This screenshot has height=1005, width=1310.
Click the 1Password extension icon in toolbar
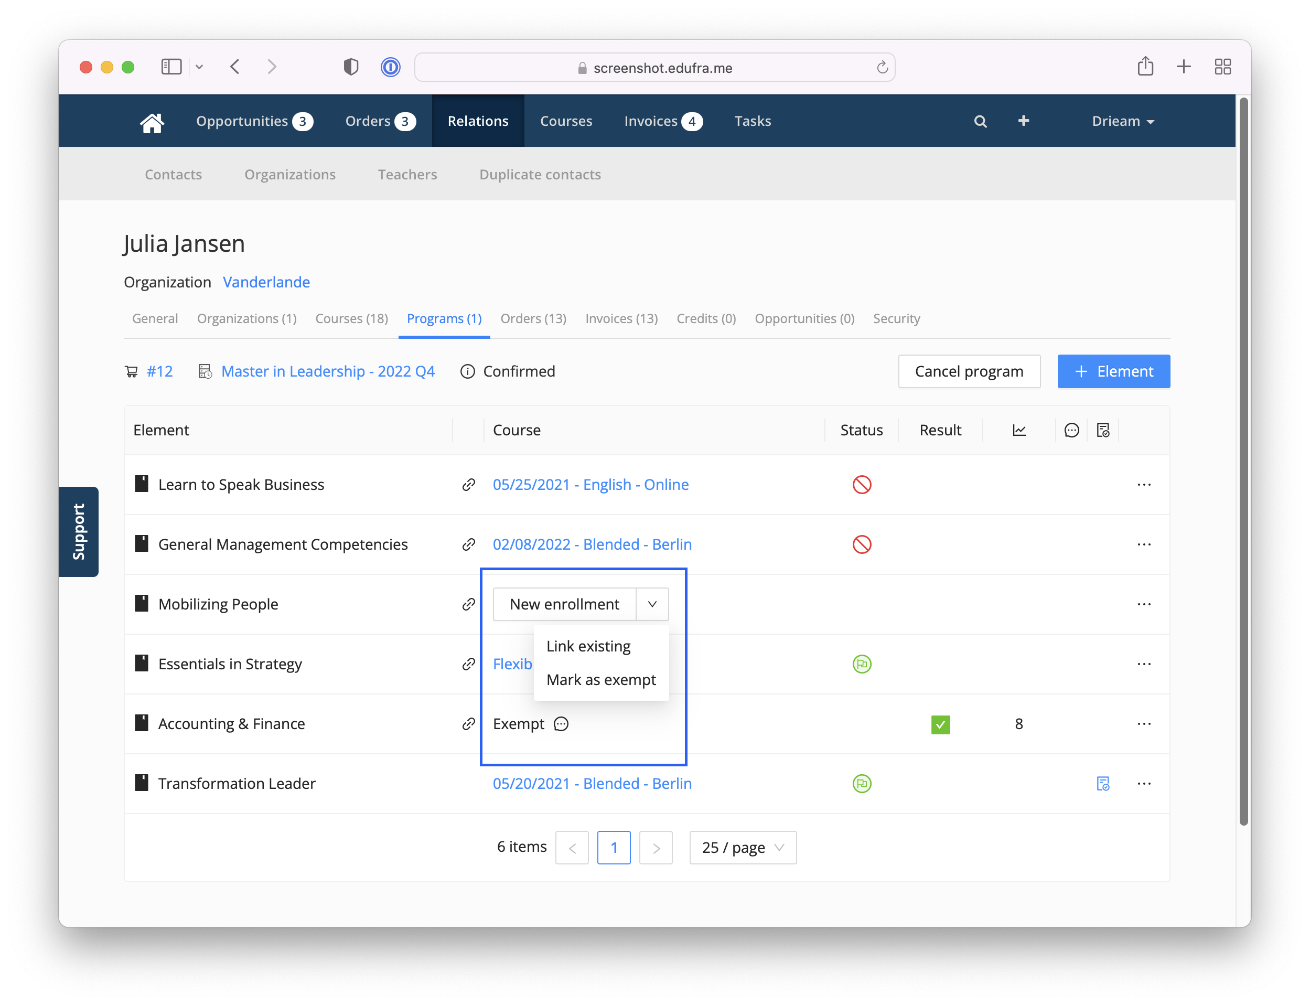pos(391,67)
